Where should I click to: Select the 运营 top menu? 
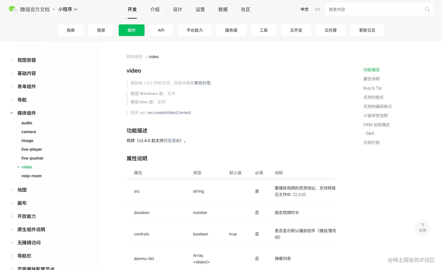(x=200, y=9)
